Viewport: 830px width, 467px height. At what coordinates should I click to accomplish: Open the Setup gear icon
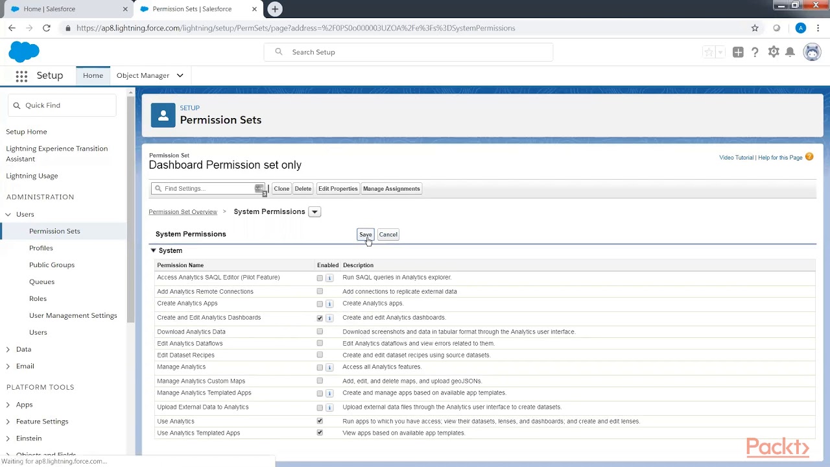point(773,52)
